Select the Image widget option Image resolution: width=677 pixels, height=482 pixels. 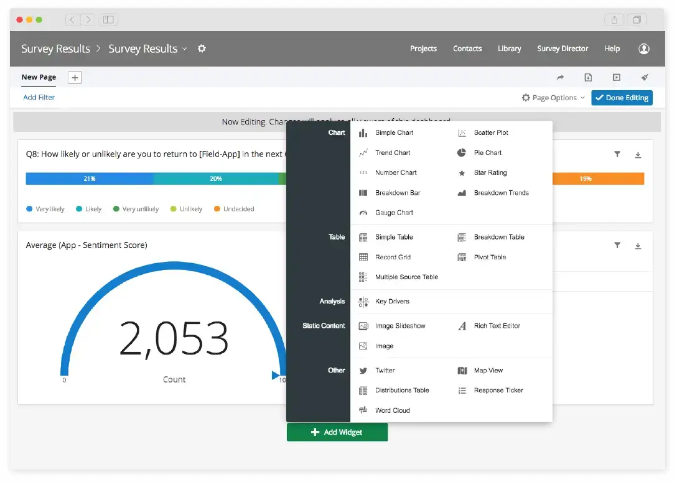click(384, 346)
